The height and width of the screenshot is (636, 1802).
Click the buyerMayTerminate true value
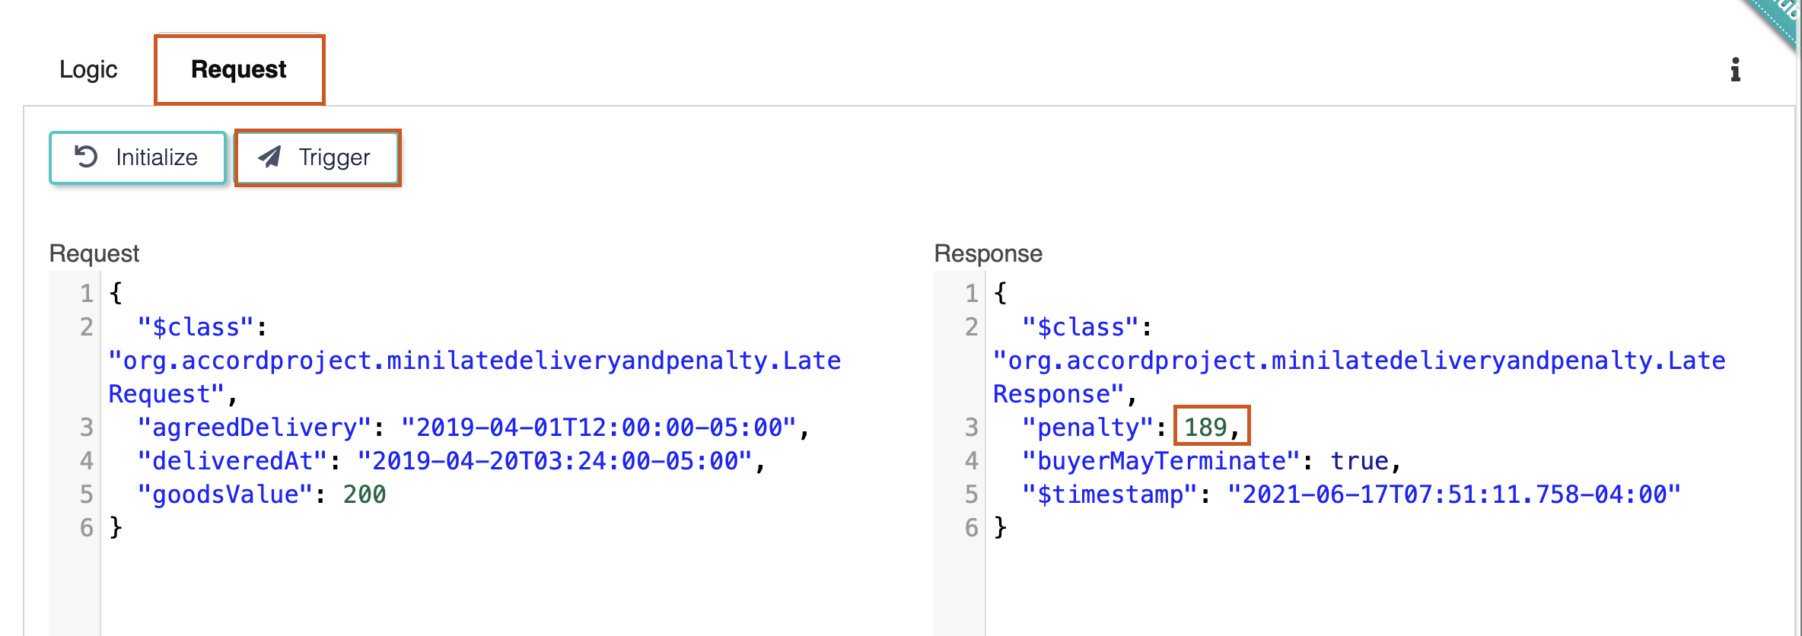pyautogui.click(x=1359, y=461)
